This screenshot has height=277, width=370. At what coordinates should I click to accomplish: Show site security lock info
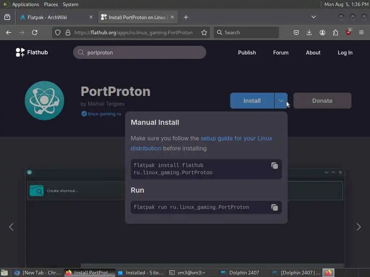[68, 32]
